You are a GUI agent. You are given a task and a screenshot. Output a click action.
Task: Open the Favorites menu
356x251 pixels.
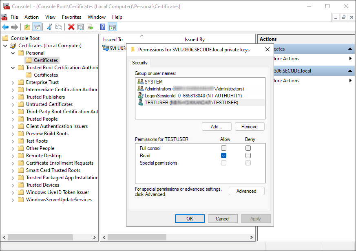click(x=71, y=17)
